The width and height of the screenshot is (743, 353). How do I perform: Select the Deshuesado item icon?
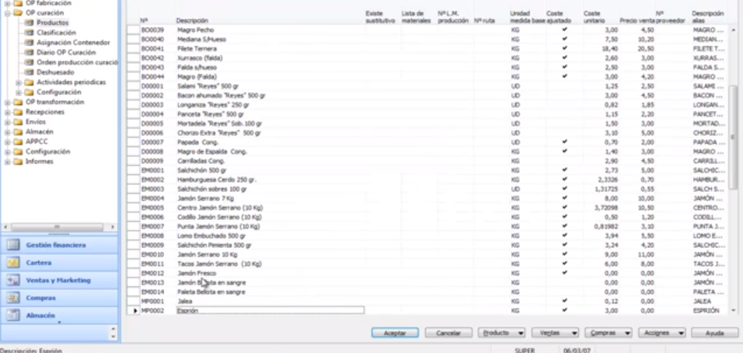pyautogui.click(x=30, y=72)
